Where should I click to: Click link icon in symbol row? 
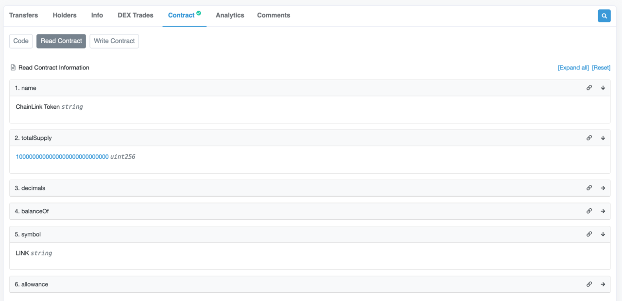click(x=589, y=234)
